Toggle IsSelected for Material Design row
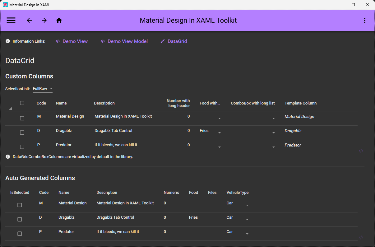The width and height of the screenshot is (375, 247). pos(20,205)
